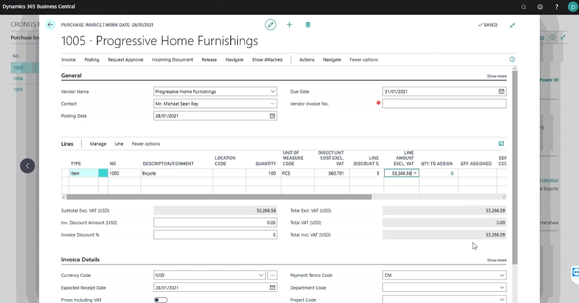This screenshot has height=303, width=579.
Task: Open the Invoice menu
Action: [69, 60]
